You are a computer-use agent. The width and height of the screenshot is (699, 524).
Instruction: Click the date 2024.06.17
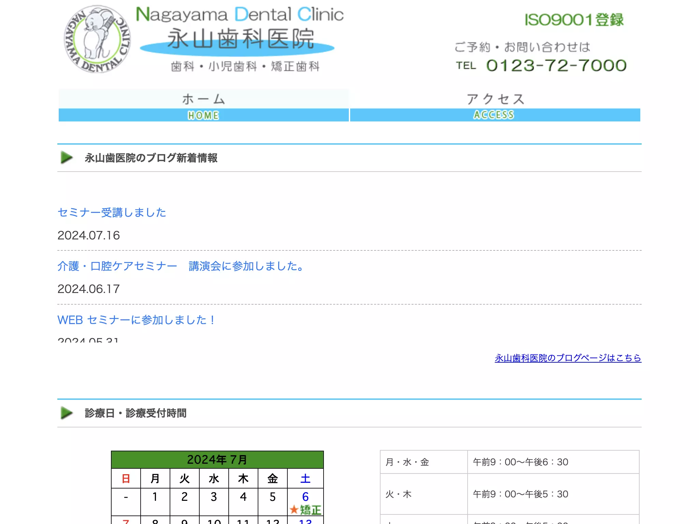coord(89,289)
